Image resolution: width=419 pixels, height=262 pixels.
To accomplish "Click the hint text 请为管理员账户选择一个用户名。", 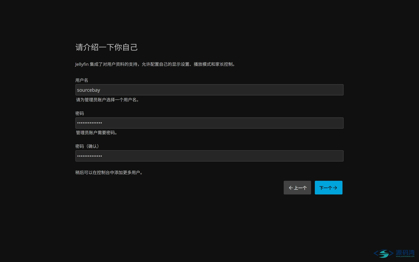I will (108, 100).
